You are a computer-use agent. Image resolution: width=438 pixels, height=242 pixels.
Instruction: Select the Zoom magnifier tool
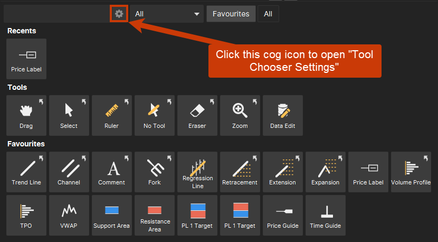(240, 115)
